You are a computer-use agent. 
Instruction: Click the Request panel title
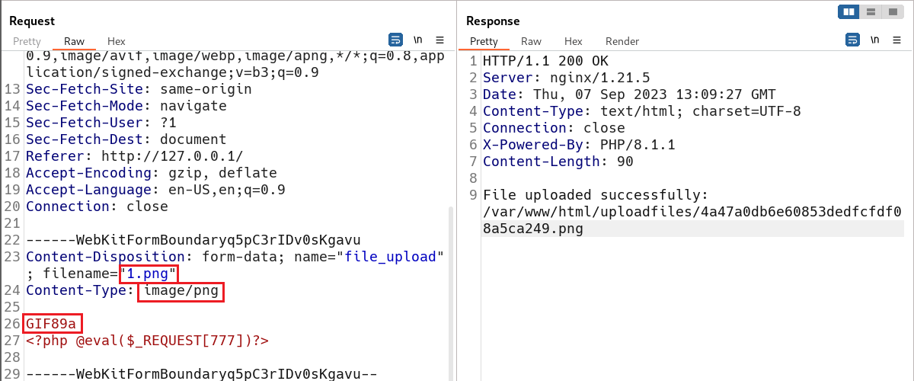(32, 21)
